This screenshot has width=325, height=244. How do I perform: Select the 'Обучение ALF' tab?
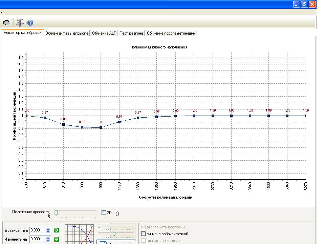104,33
